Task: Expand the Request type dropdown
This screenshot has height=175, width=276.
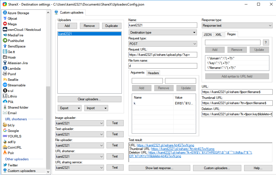Action: coord(163,44)
